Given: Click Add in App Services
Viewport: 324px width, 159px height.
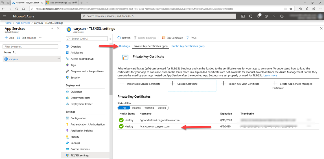Looking at the screenshot, I should pos(9,38).
